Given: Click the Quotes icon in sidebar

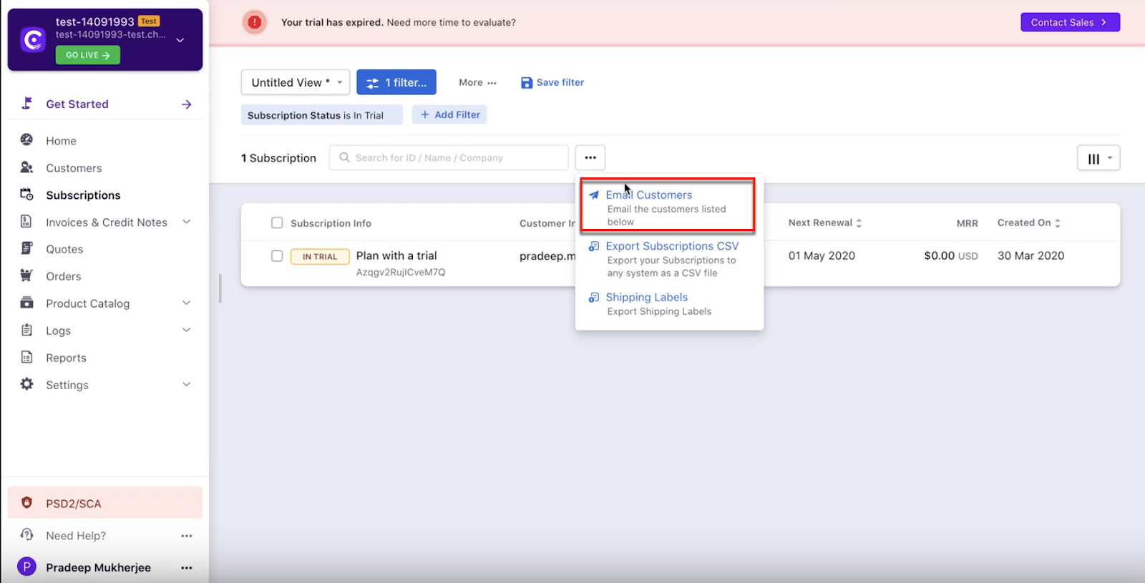Looking at the screenshot, I should tap(26, 248).
